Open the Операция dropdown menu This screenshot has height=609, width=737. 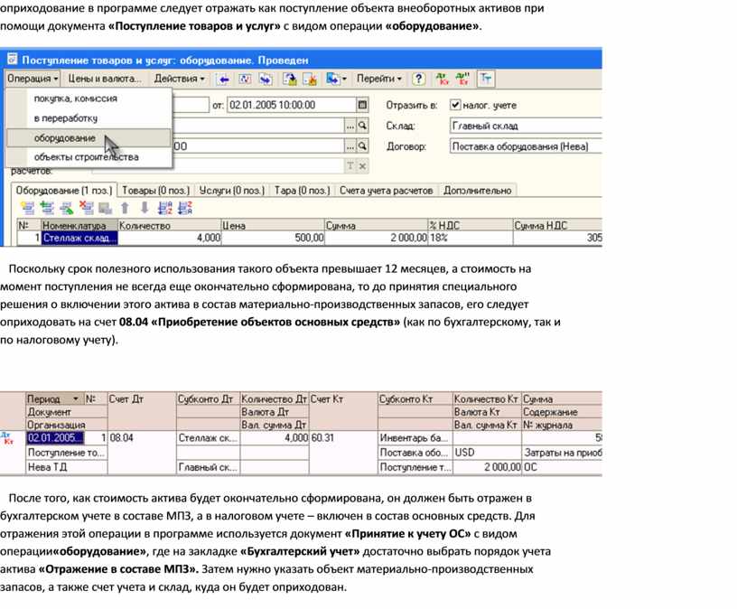coord(33,79)
